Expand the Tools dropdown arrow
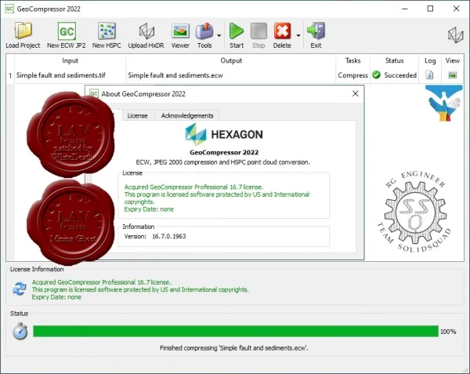Screen dimensions: 470x374 click(219, 35)
